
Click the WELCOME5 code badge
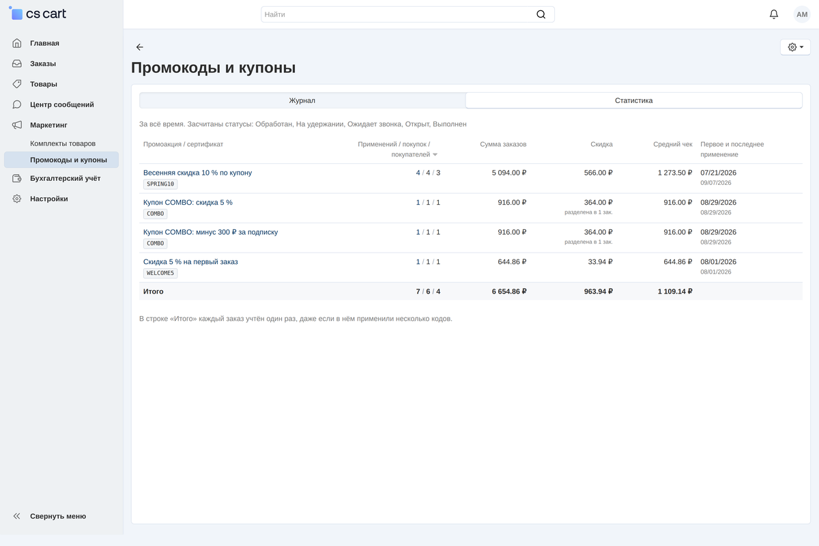pyautogui.click(x=160, y=273)
